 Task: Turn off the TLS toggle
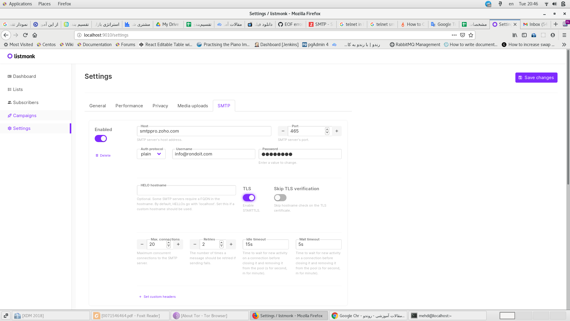[249, 198]
